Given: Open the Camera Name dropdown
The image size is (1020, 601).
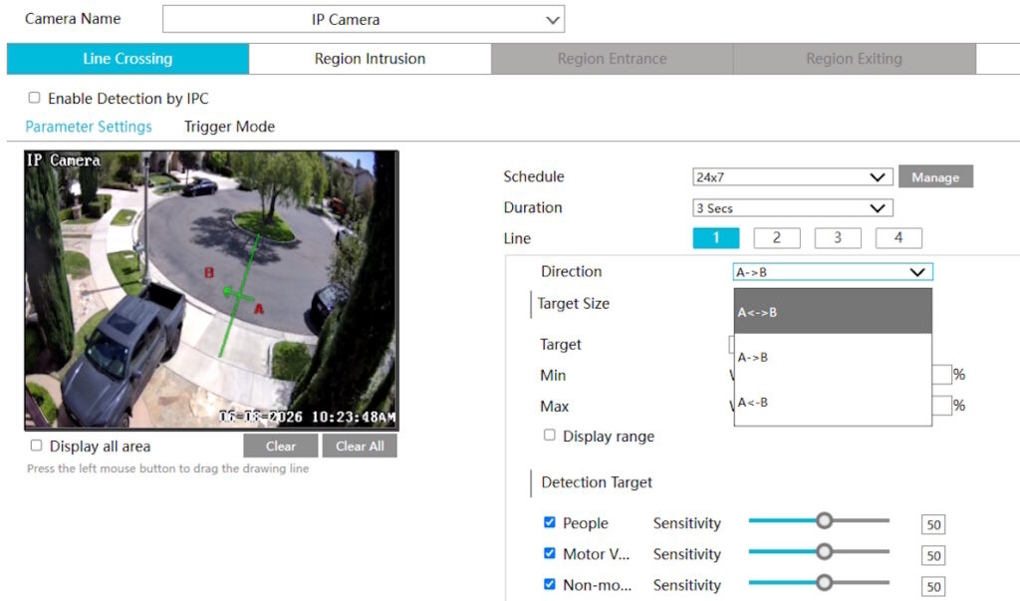Looking at the screenshot, I should [363, 20].
